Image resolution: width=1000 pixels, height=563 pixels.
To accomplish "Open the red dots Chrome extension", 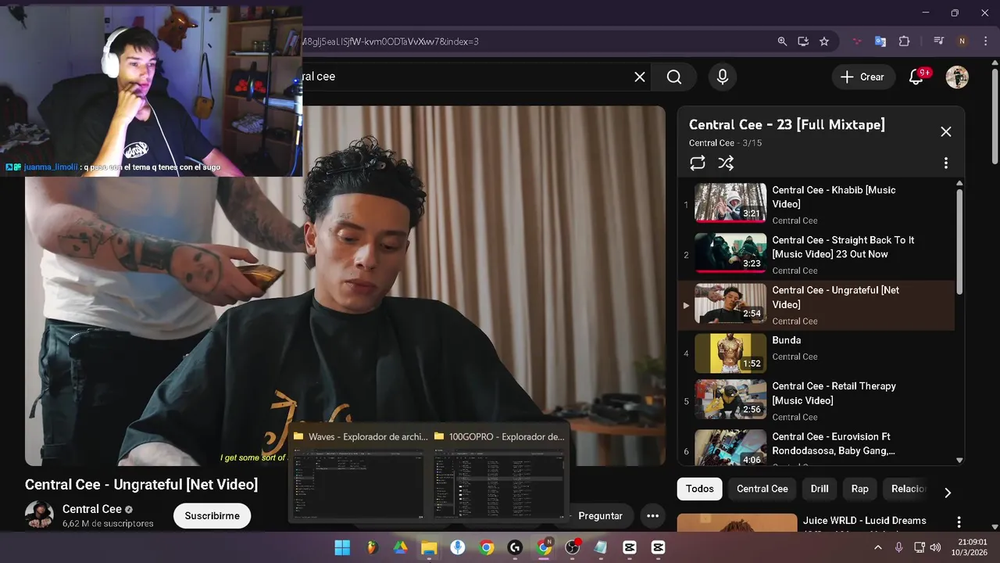I will (x=857, y=41).
